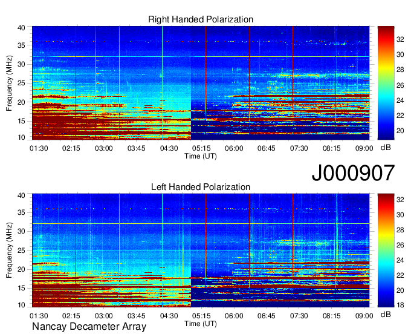Click the 07:30 time tick on bottom plot
Screen dimensions: 411x334
(299, 316)
